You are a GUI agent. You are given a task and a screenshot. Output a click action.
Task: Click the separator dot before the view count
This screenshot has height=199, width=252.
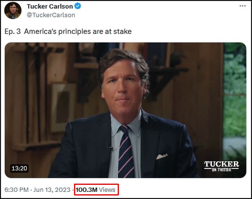pyautogui.click(x=74, y=190)
